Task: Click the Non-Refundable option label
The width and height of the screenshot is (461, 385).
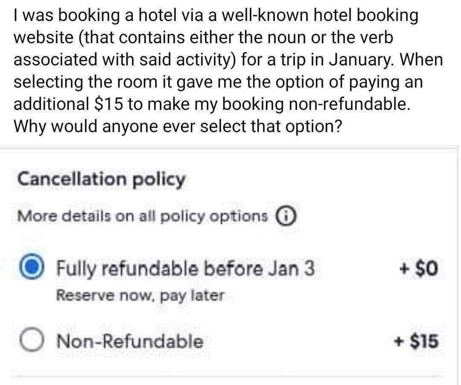Action: (131, 341)
